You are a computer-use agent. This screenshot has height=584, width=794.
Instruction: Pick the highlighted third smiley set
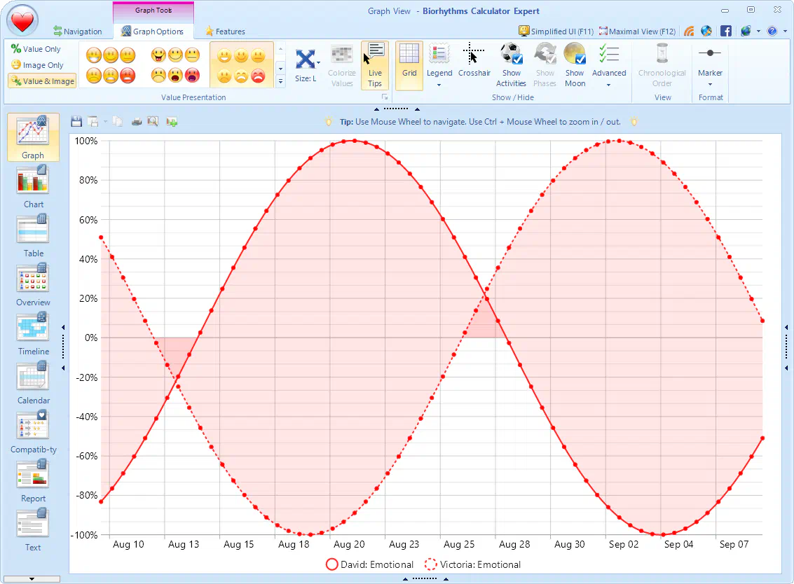[242, 65]
